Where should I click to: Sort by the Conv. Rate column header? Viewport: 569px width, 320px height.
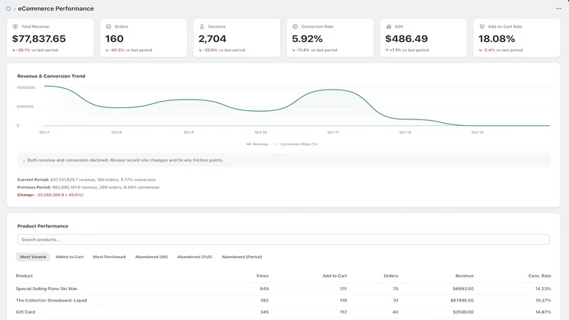click(x=540, y=276)
